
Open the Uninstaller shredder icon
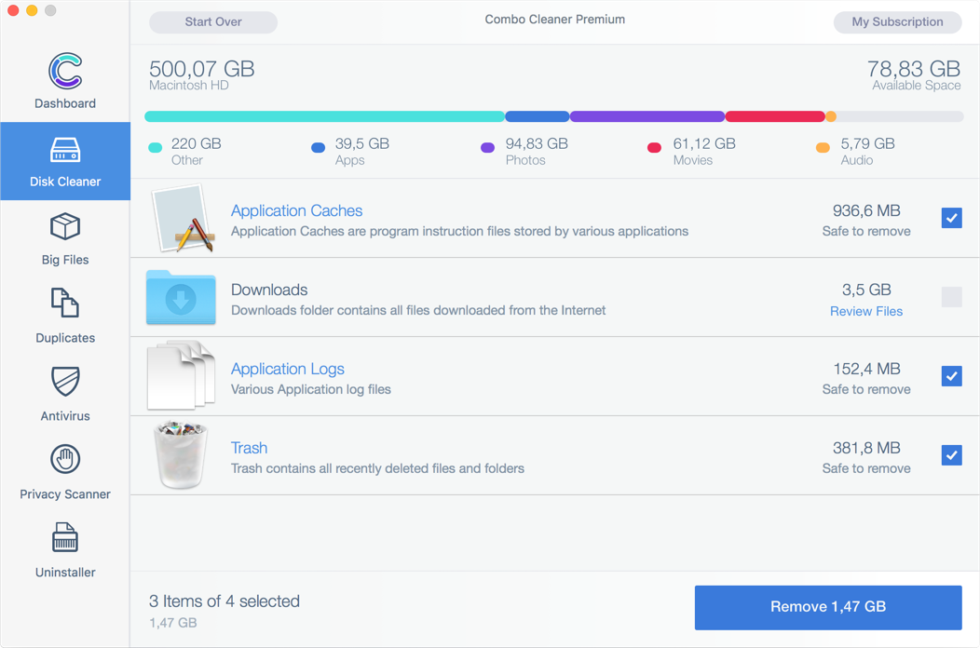tap(65, 537)
